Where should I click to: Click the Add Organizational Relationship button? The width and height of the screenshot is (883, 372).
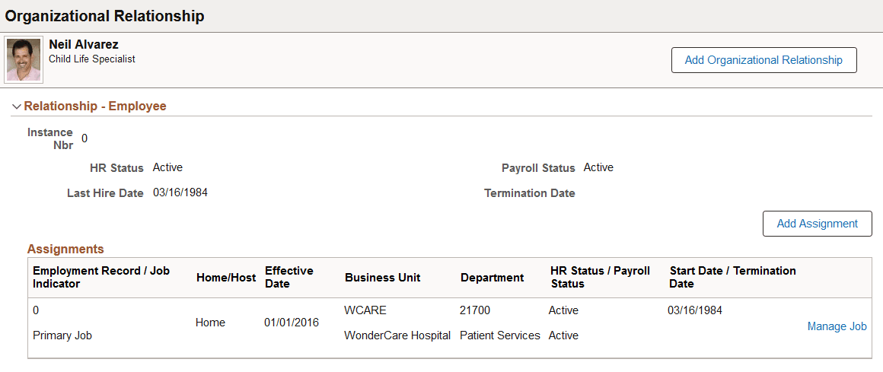coord(763,60)
